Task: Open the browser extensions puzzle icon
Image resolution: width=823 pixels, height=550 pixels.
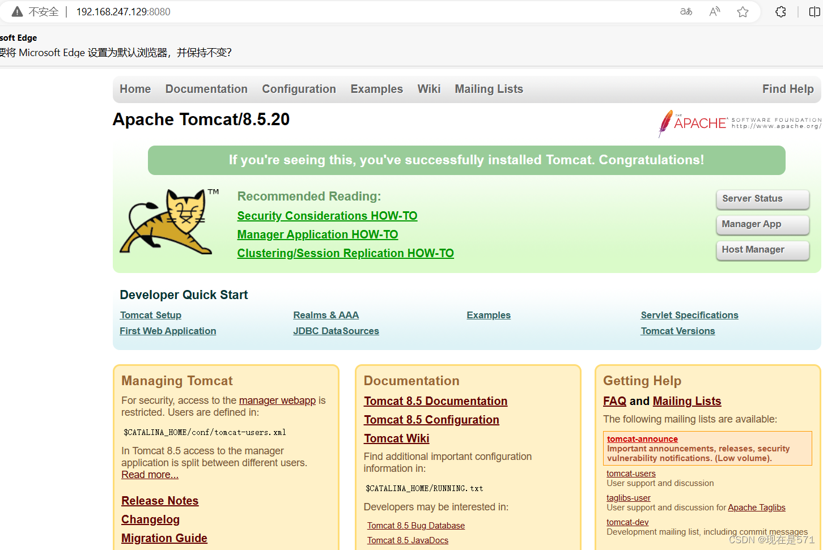Action: pyautogui.click(x=780, y=11)
